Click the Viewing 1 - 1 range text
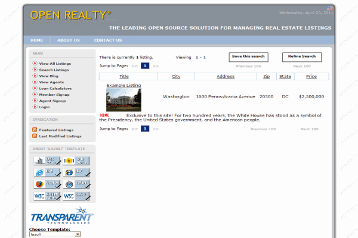Screen dimensions: 358x238 coord(191,57)
